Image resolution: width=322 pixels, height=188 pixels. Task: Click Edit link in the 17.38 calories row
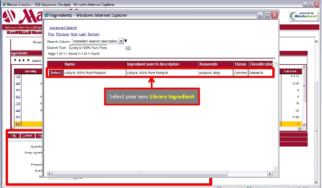[18, 117]
